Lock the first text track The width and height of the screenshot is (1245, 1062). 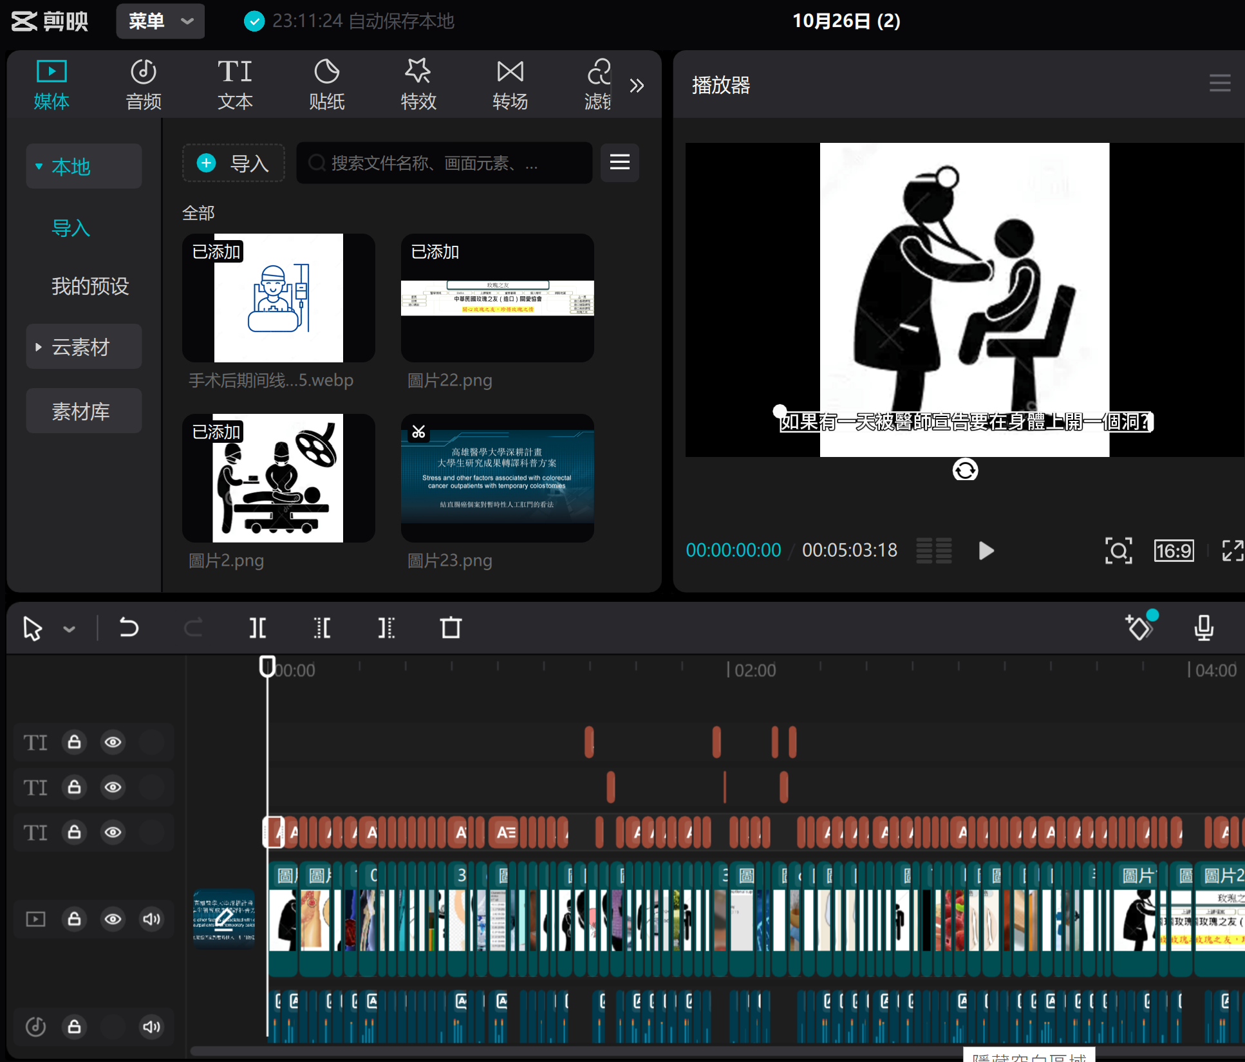tap(75, 742)
